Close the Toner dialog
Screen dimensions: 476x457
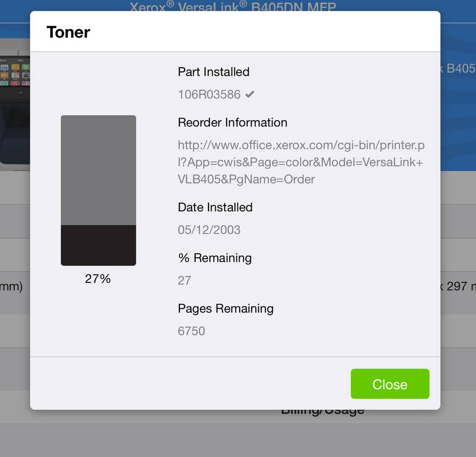[x=390, y=384]
